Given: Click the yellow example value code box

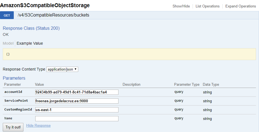Looking at the screenshot, I should [129, 54].
